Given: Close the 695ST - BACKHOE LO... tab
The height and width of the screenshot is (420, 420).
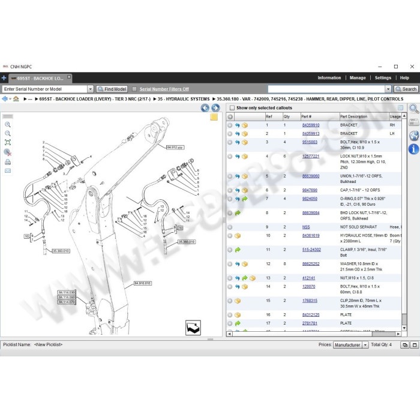Looking at the screenshot, I should (x=69, y=77).
